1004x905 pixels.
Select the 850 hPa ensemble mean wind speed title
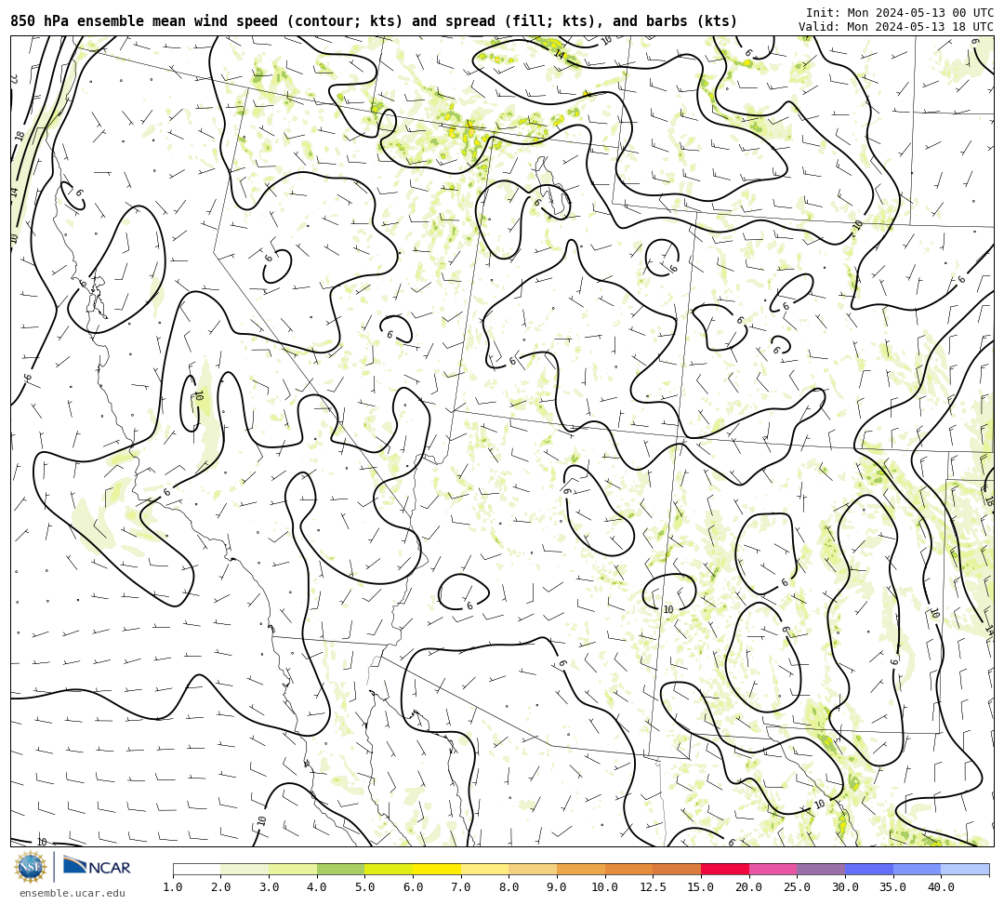[x=374, y=21]
